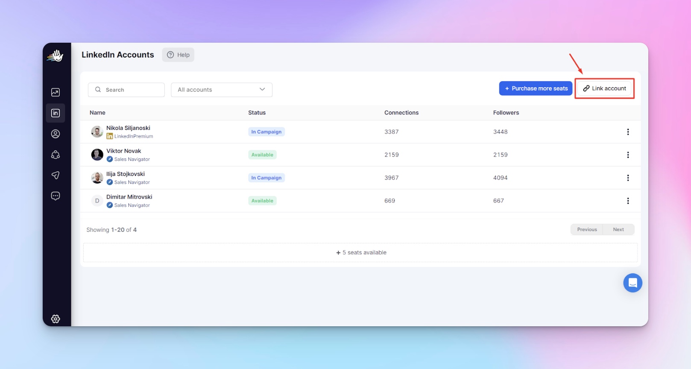Screen dimensions: 691x369
Task: Click In Campaign badge for Ilija Stojkovski
Action: click(266, 178)
